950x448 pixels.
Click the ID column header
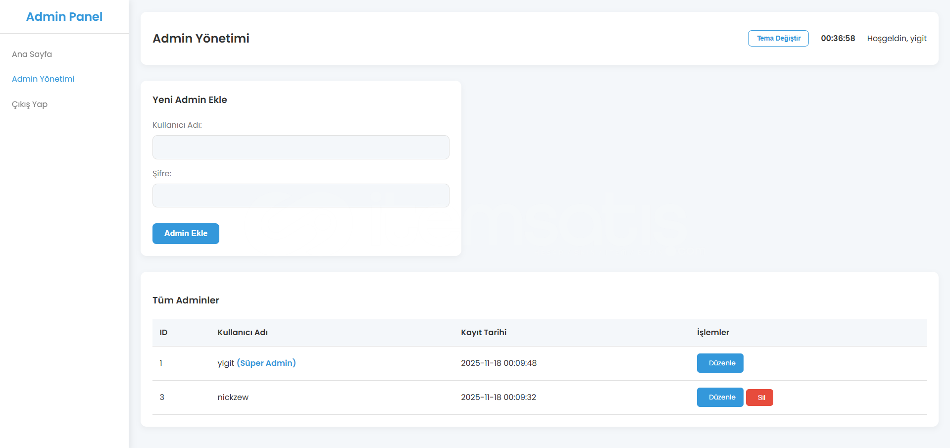click(x=163, y=332)
